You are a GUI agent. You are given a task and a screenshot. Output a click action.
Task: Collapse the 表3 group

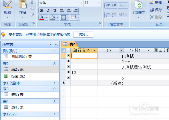tap(55, 89)
